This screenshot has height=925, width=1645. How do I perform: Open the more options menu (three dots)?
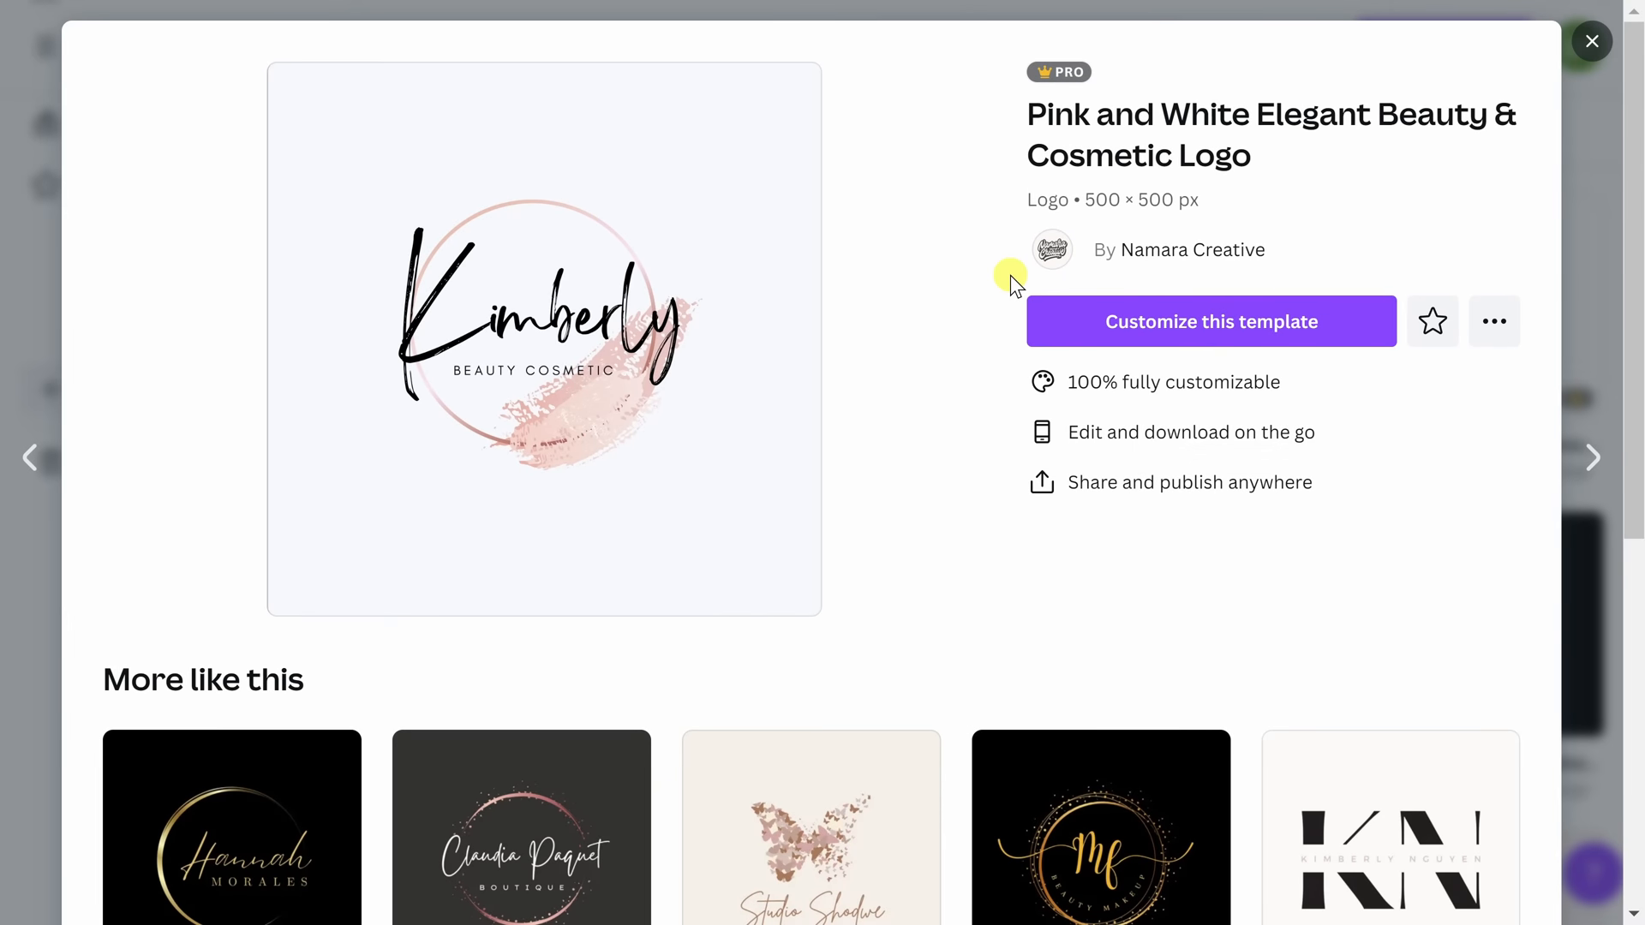[x=1495, y=321]
